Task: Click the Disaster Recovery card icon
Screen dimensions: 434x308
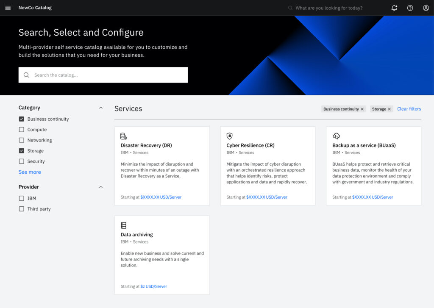Action: pos(124,136)
